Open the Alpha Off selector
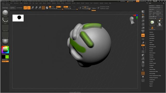Image resolution: width=166 pixels, height=93 pixels. [5, 28]
